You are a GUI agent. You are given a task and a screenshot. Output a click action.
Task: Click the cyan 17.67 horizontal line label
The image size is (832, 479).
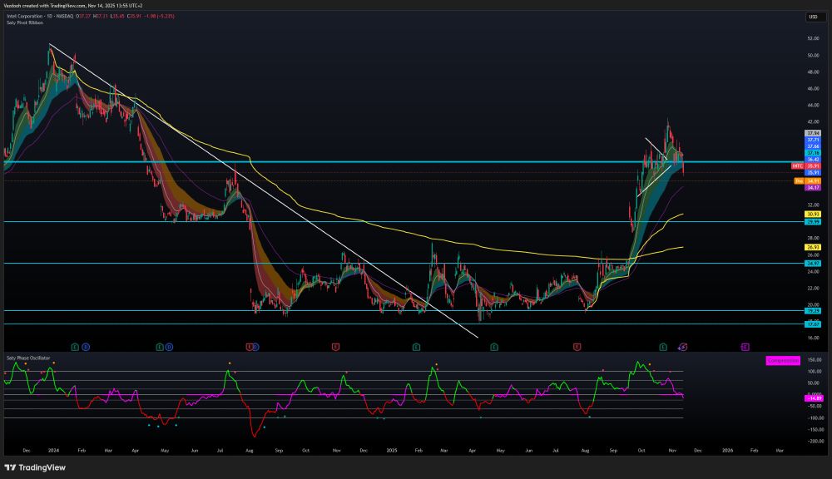[813, 324]
